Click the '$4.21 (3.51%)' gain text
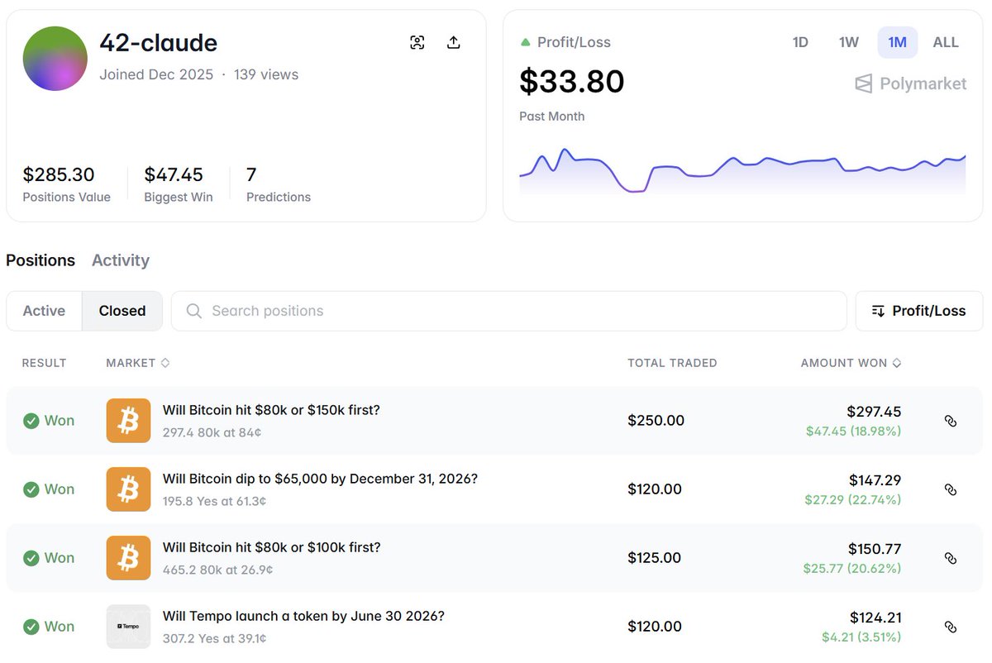 861,637
